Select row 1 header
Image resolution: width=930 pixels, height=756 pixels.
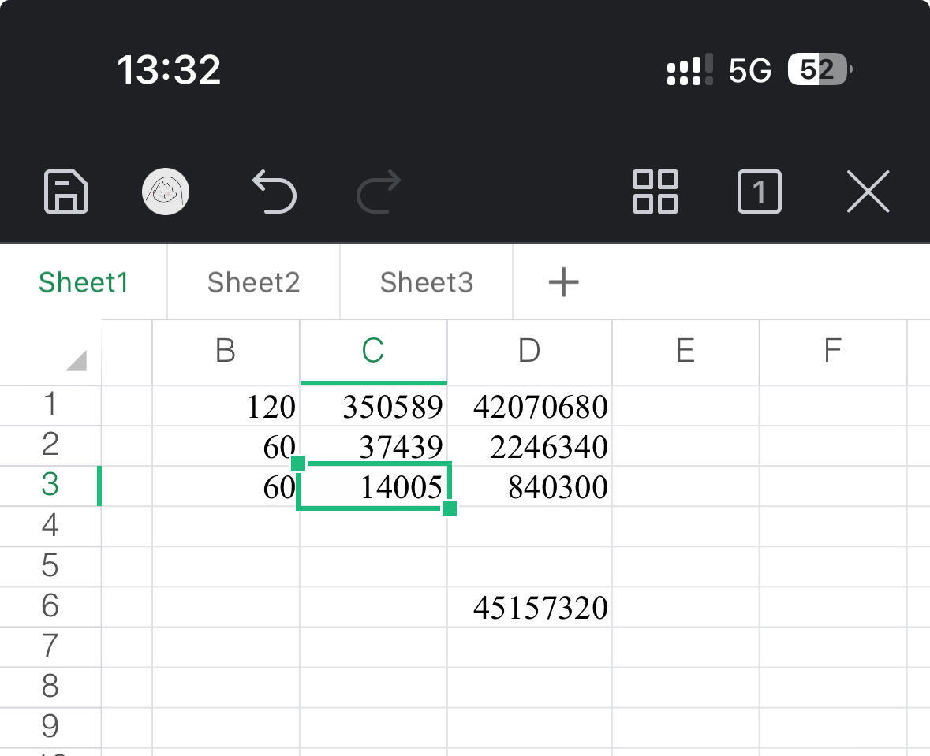50,405
